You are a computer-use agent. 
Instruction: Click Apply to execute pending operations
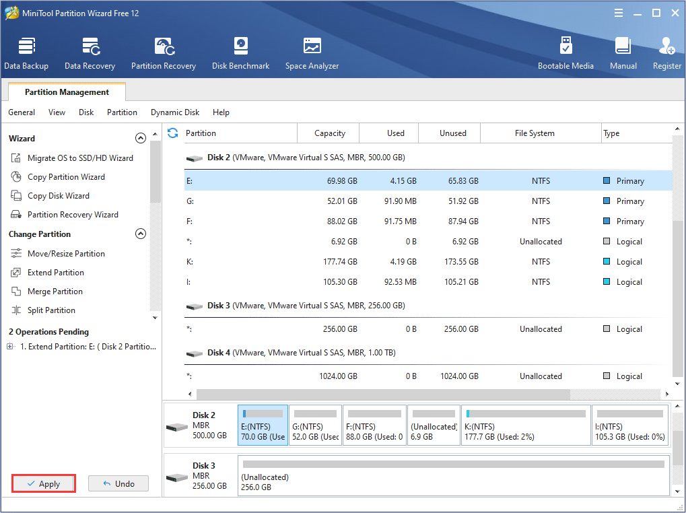click(x=44, y=483)
